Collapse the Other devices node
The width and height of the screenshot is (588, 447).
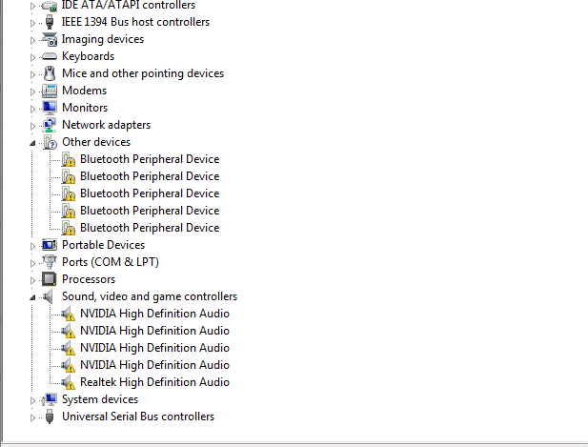32,143
